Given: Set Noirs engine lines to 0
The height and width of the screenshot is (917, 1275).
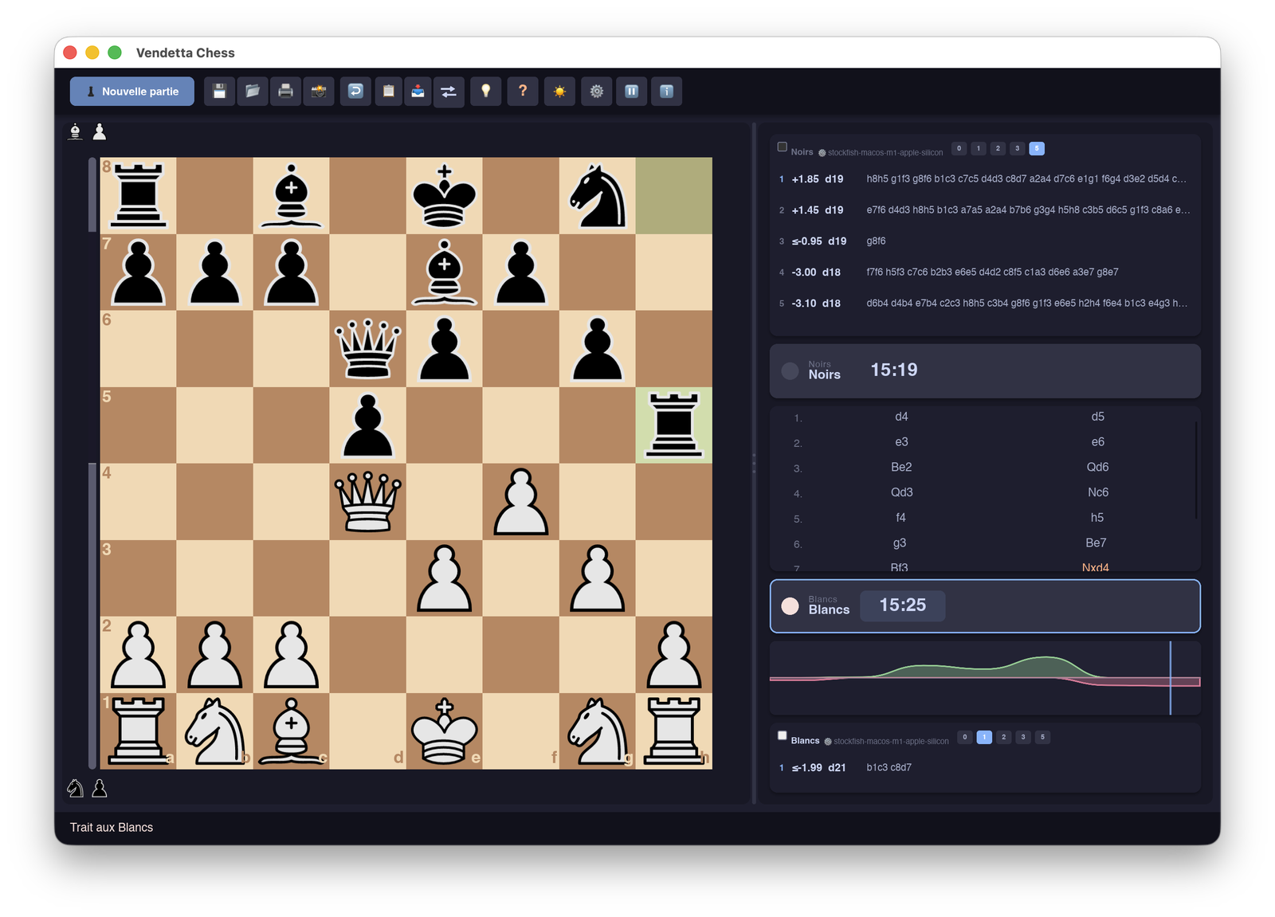Looking at the screenshot, I should click(x=959, y=148).
